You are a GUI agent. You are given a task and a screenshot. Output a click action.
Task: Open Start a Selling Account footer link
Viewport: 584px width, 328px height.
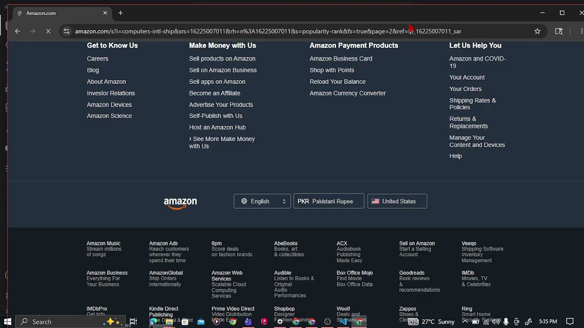[x=417, y=249]
